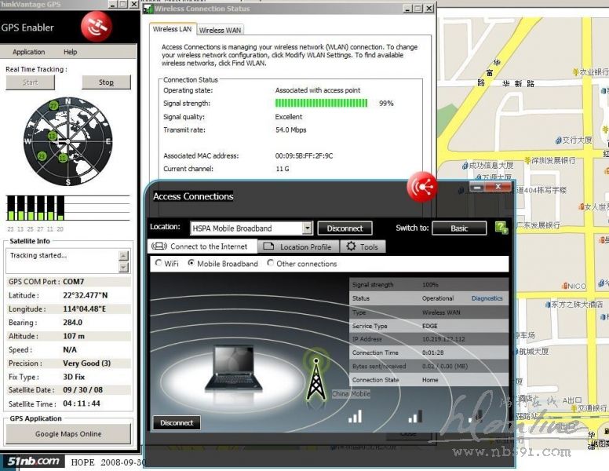
Task: Open the Location Profile tab
Action: [x=297, y=246]
